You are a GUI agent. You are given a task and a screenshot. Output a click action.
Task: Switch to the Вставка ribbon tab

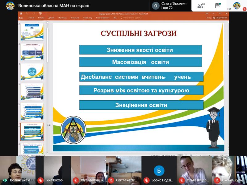coord(41,18)
